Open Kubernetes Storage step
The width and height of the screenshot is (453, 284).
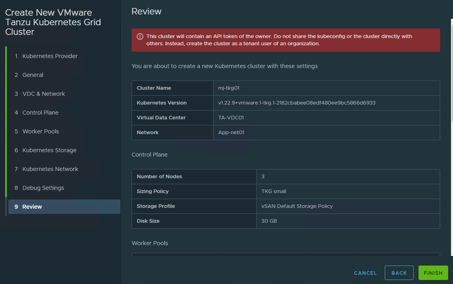(x=49, y=150)
